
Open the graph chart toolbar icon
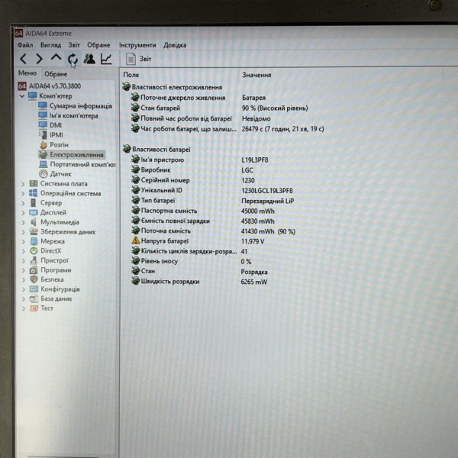pyautogui.click(x=106, y=59)
